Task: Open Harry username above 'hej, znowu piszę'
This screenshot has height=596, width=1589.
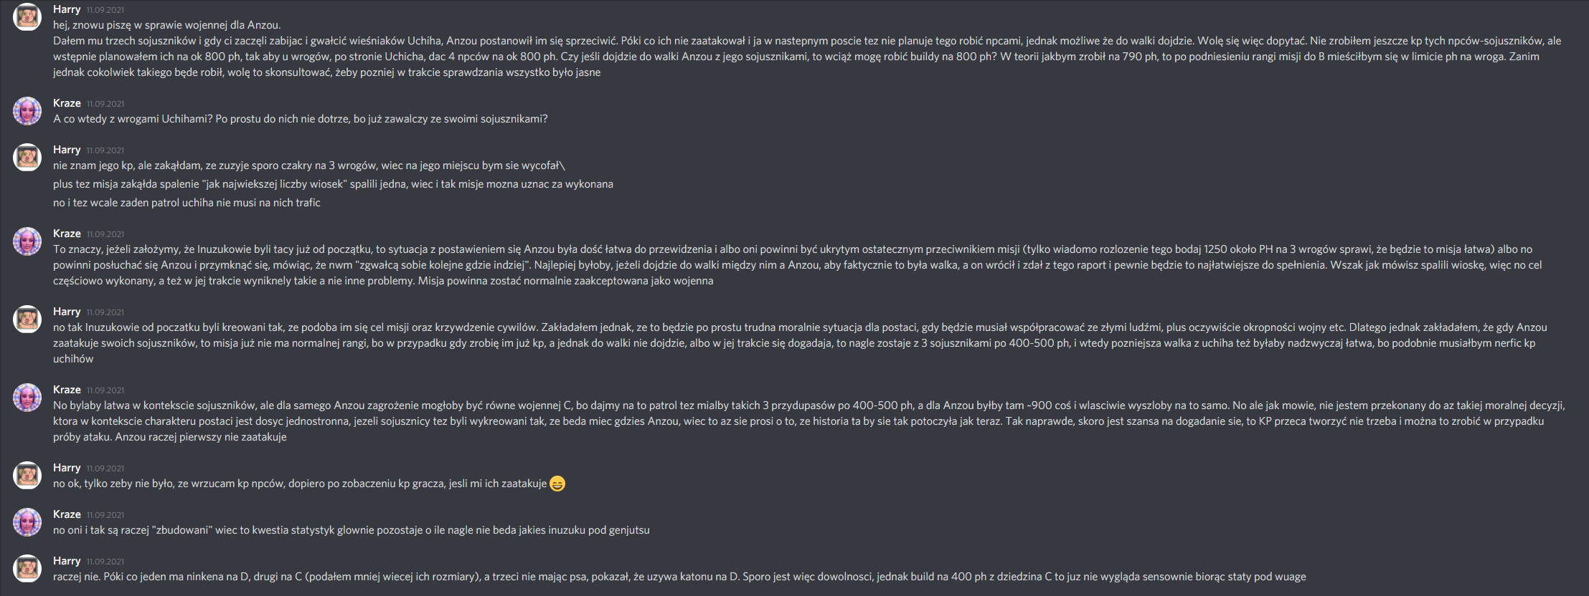Action: point(67,9)
